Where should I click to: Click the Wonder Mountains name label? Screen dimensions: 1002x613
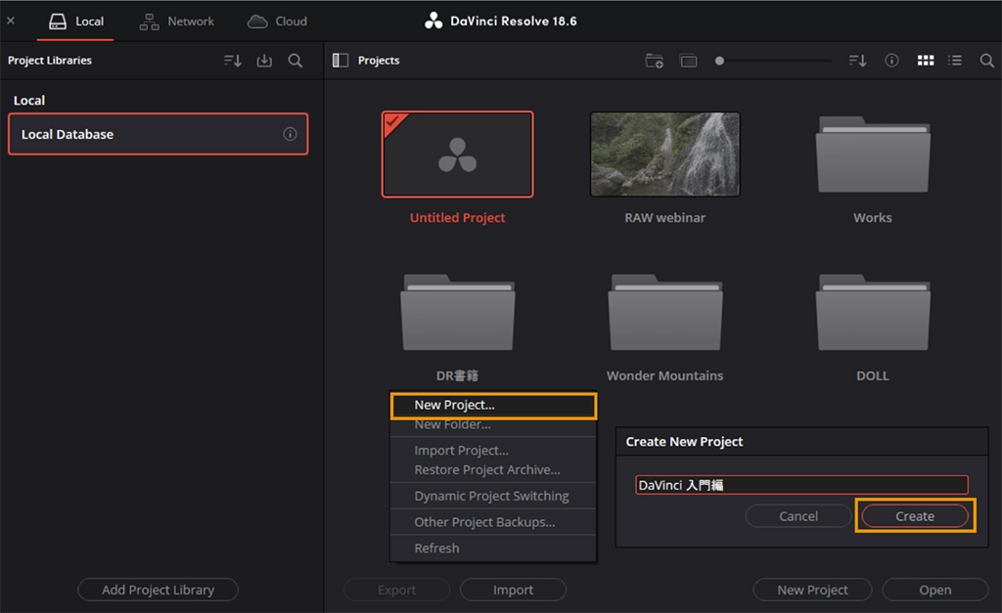665,375
